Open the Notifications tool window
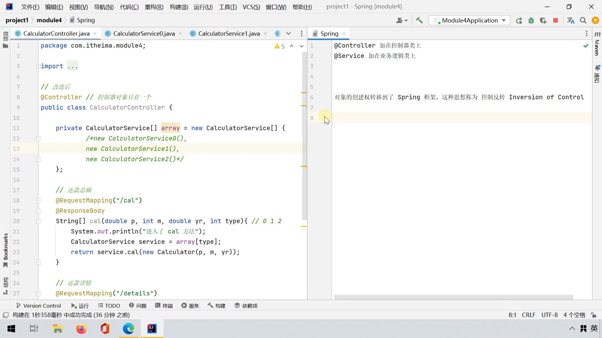Image resolution: width=602 pixels, height=338 pixels. click(x=597, y=74)
